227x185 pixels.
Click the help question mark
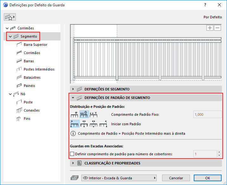click(205, 5)
